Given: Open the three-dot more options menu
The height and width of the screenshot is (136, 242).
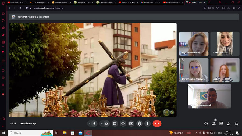Looking at the screenshot, I should pos(147,124).
